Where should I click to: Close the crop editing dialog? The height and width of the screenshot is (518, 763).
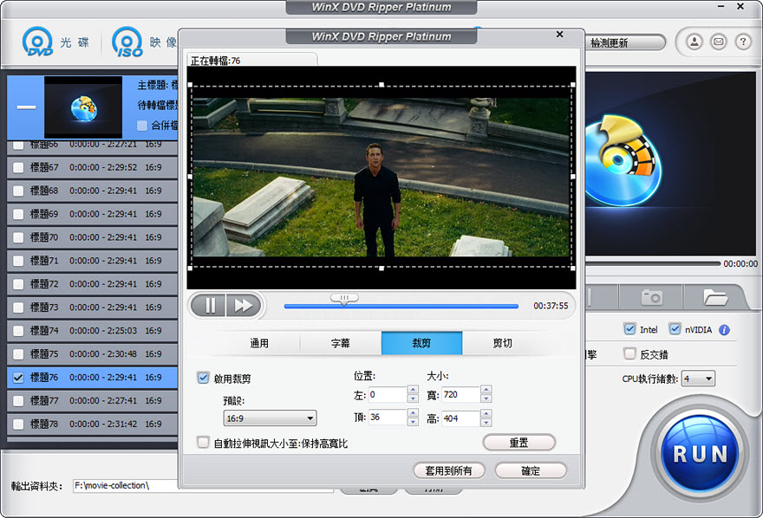pyautogui.click(x=559, y=34)
